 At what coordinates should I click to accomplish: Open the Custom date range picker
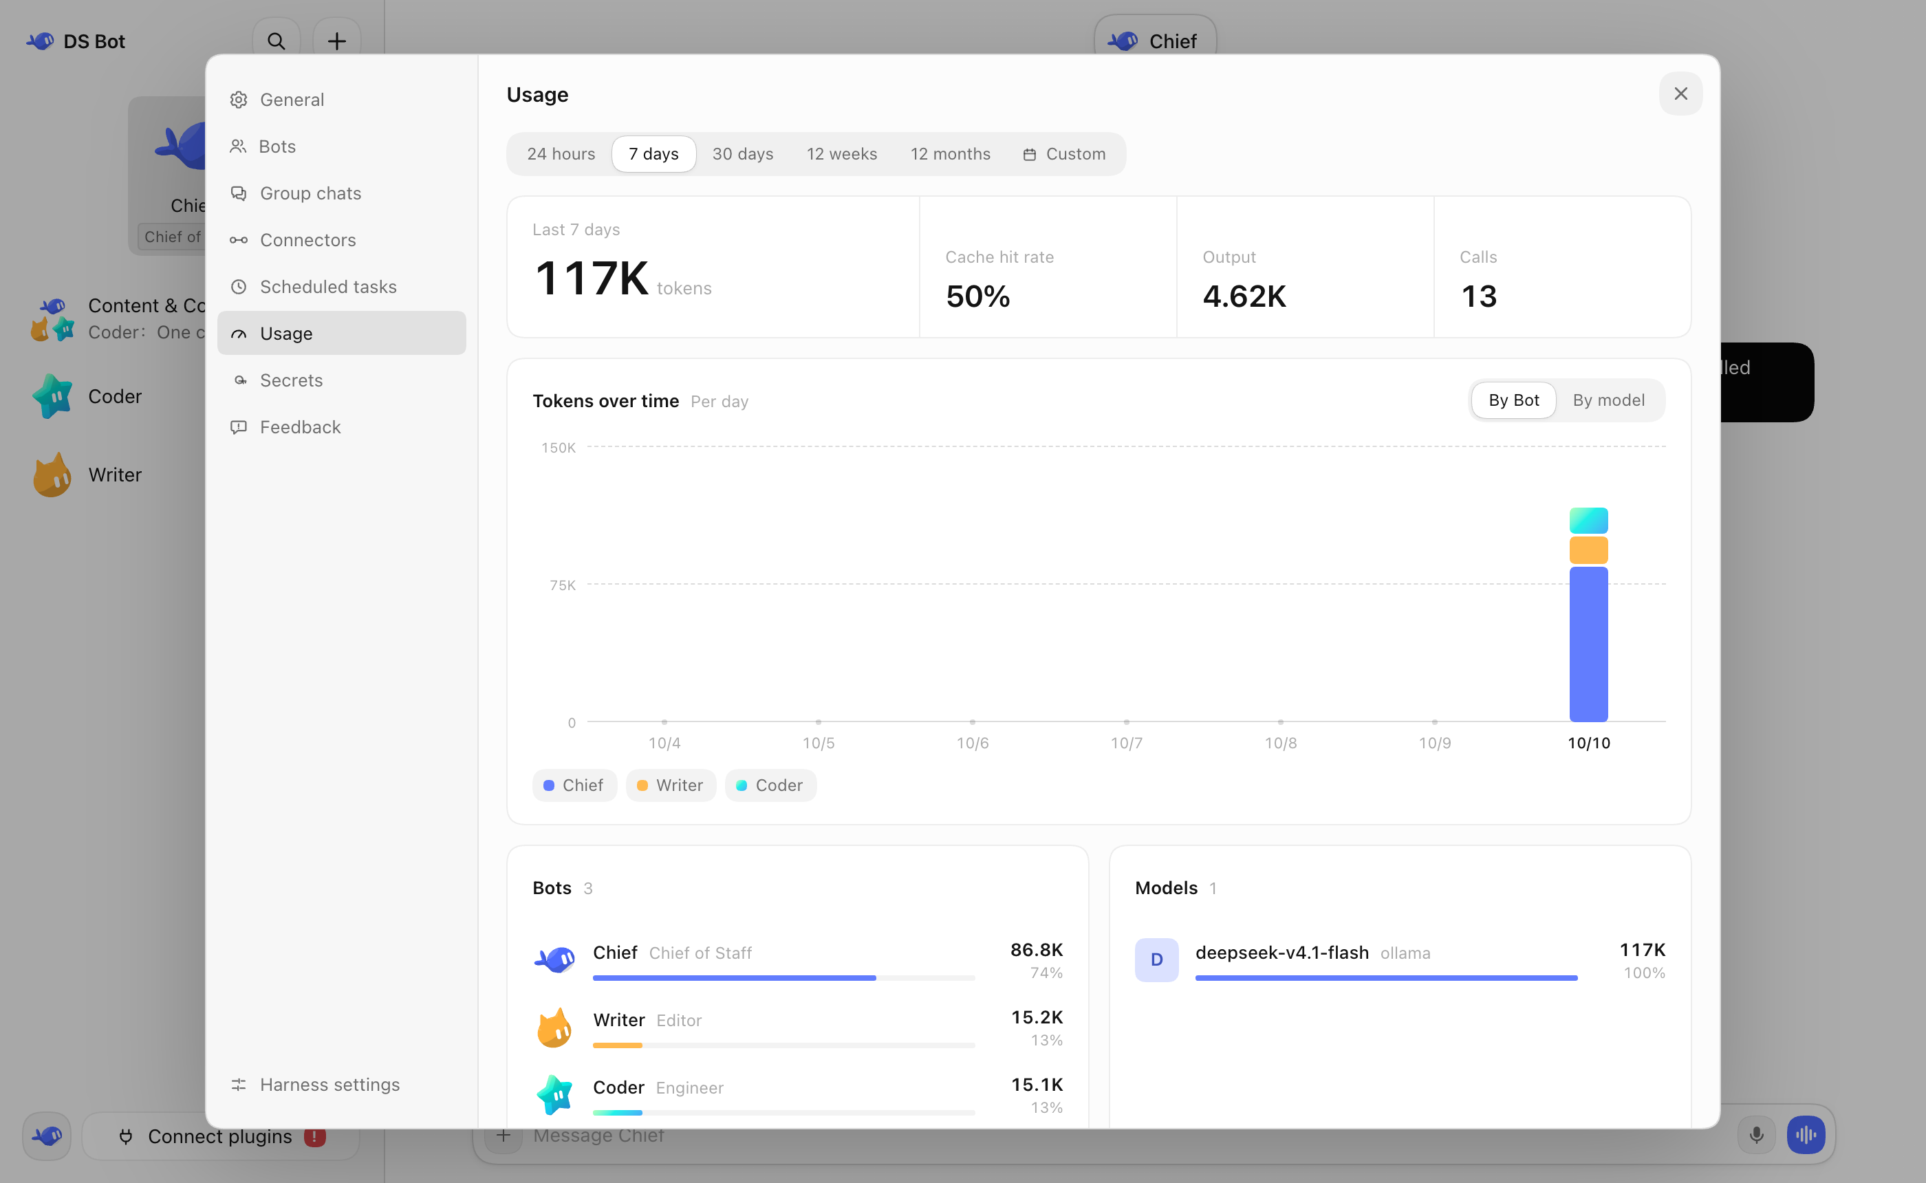1064,154
